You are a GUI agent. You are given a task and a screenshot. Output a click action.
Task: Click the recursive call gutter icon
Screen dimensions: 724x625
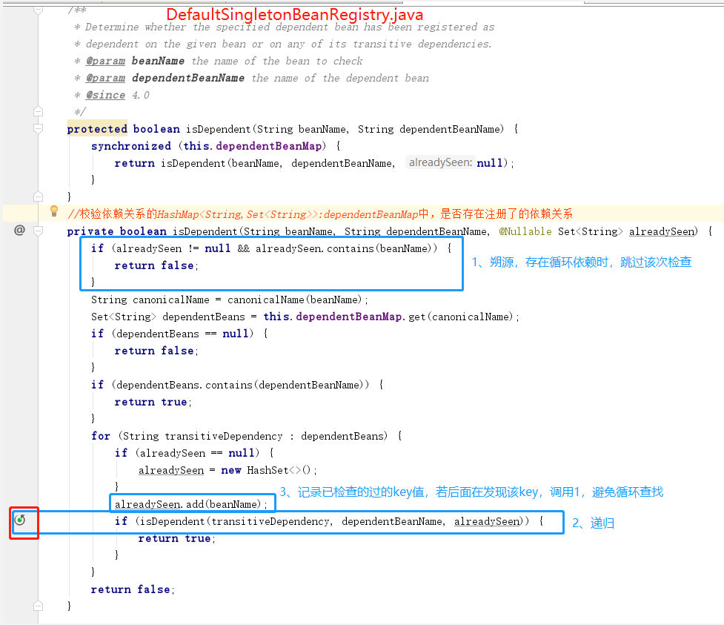(x=20, y=520)
